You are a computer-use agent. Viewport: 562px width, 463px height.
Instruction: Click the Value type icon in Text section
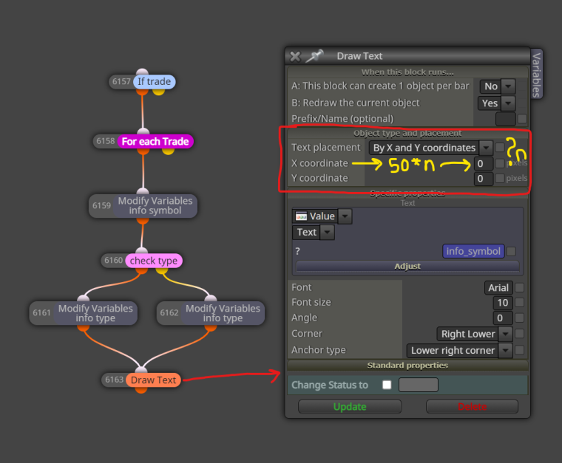click(x=301, y=216)
